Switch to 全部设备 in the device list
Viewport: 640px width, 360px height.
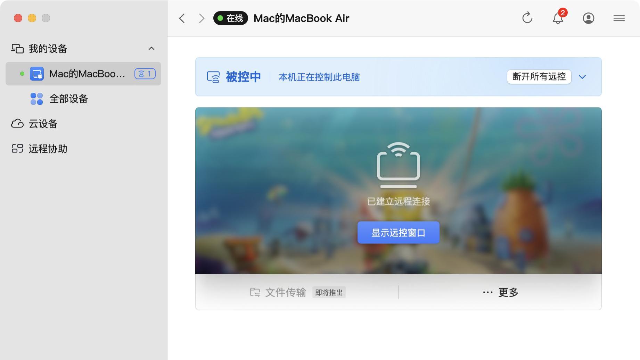tap(69, 99)
